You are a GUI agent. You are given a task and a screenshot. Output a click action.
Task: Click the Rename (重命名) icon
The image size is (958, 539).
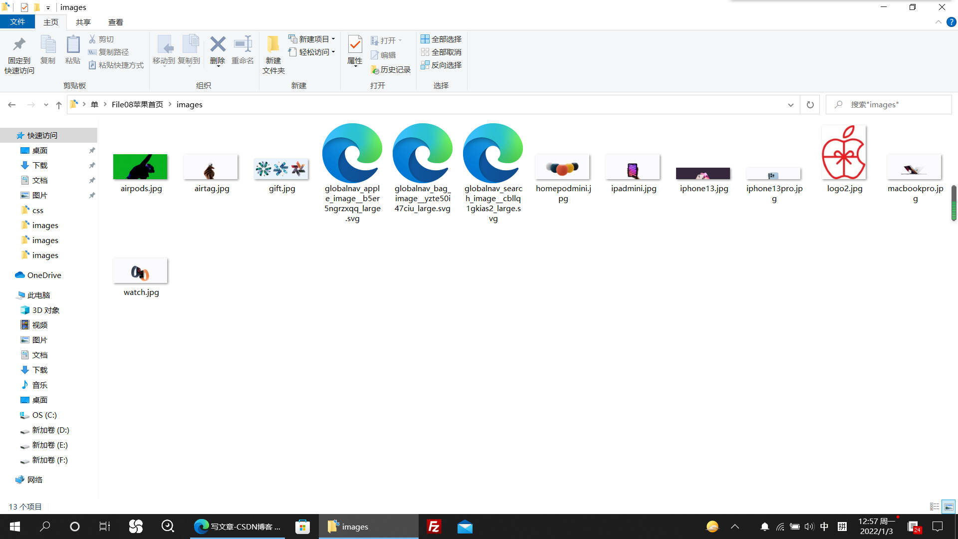[243, 44]
